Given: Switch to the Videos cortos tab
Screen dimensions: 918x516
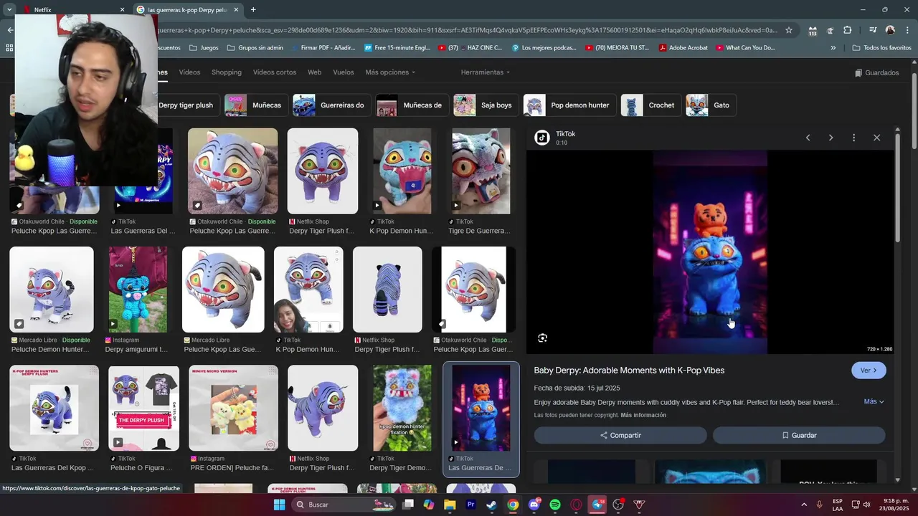Looking at the screenshot, I should [x=275, y=72].
